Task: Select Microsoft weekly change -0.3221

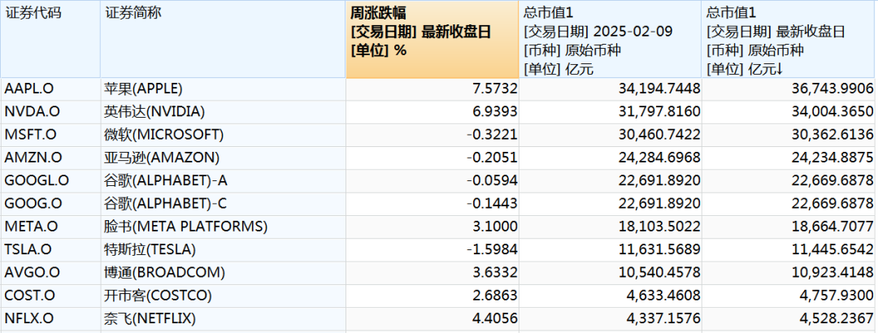Action: (x=492, y=135)
